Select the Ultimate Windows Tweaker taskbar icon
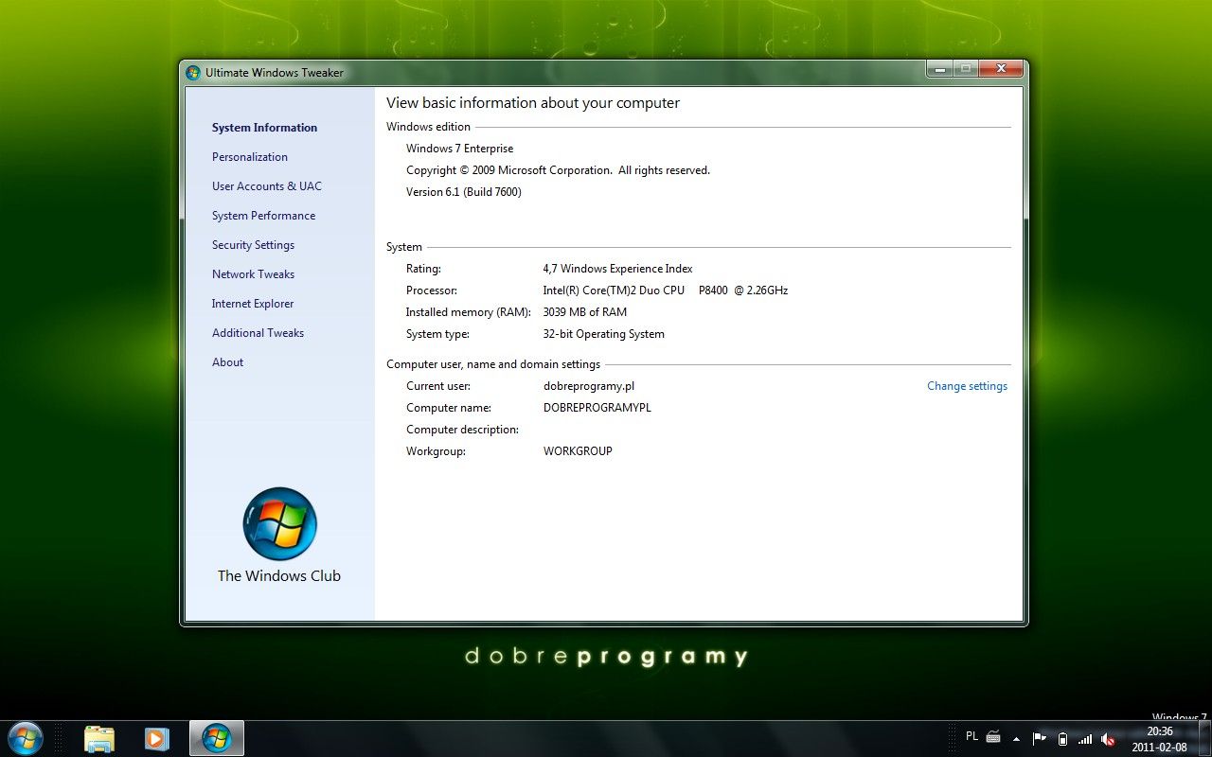This screenshot has height=757, width=1212. [216, 738]
